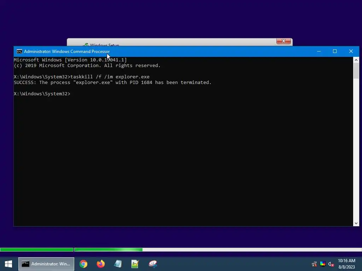
Task: Close the Windows Setup window behind
Action: tap(284, 41)
